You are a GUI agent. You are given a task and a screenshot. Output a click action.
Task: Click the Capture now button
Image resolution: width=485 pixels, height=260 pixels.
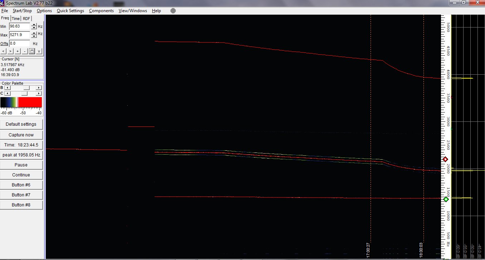21,135
